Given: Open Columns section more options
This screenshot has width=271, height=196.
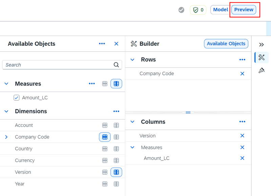Looking at the screenshot, I should (242, 122).
